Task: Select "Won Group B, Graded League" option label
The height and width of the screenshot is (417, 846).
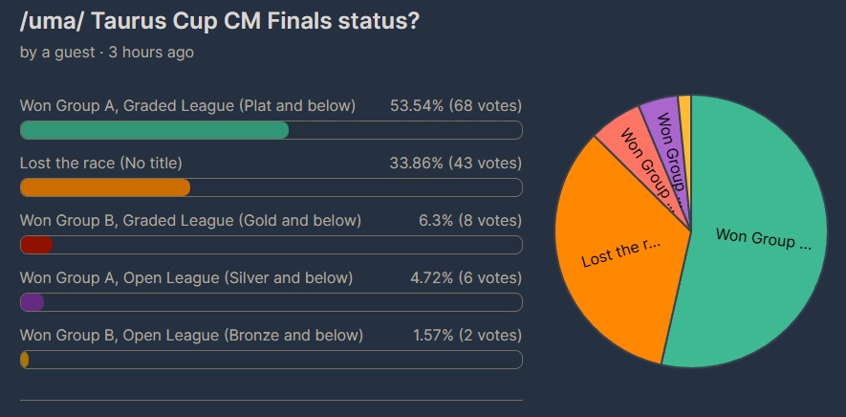Action: point(190,220)
